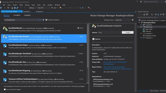166x93 pixels.
Task: Open the Debug configuration dropdown
Action: click(x=33, y=8)
